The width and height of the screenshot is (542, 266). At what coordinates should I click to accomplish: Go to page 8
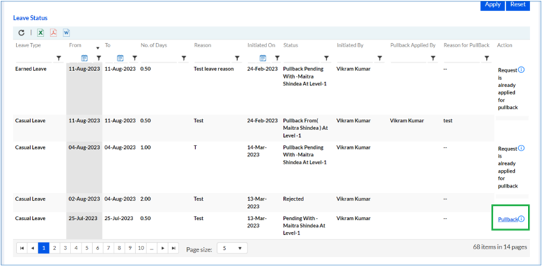click(119, 248)
